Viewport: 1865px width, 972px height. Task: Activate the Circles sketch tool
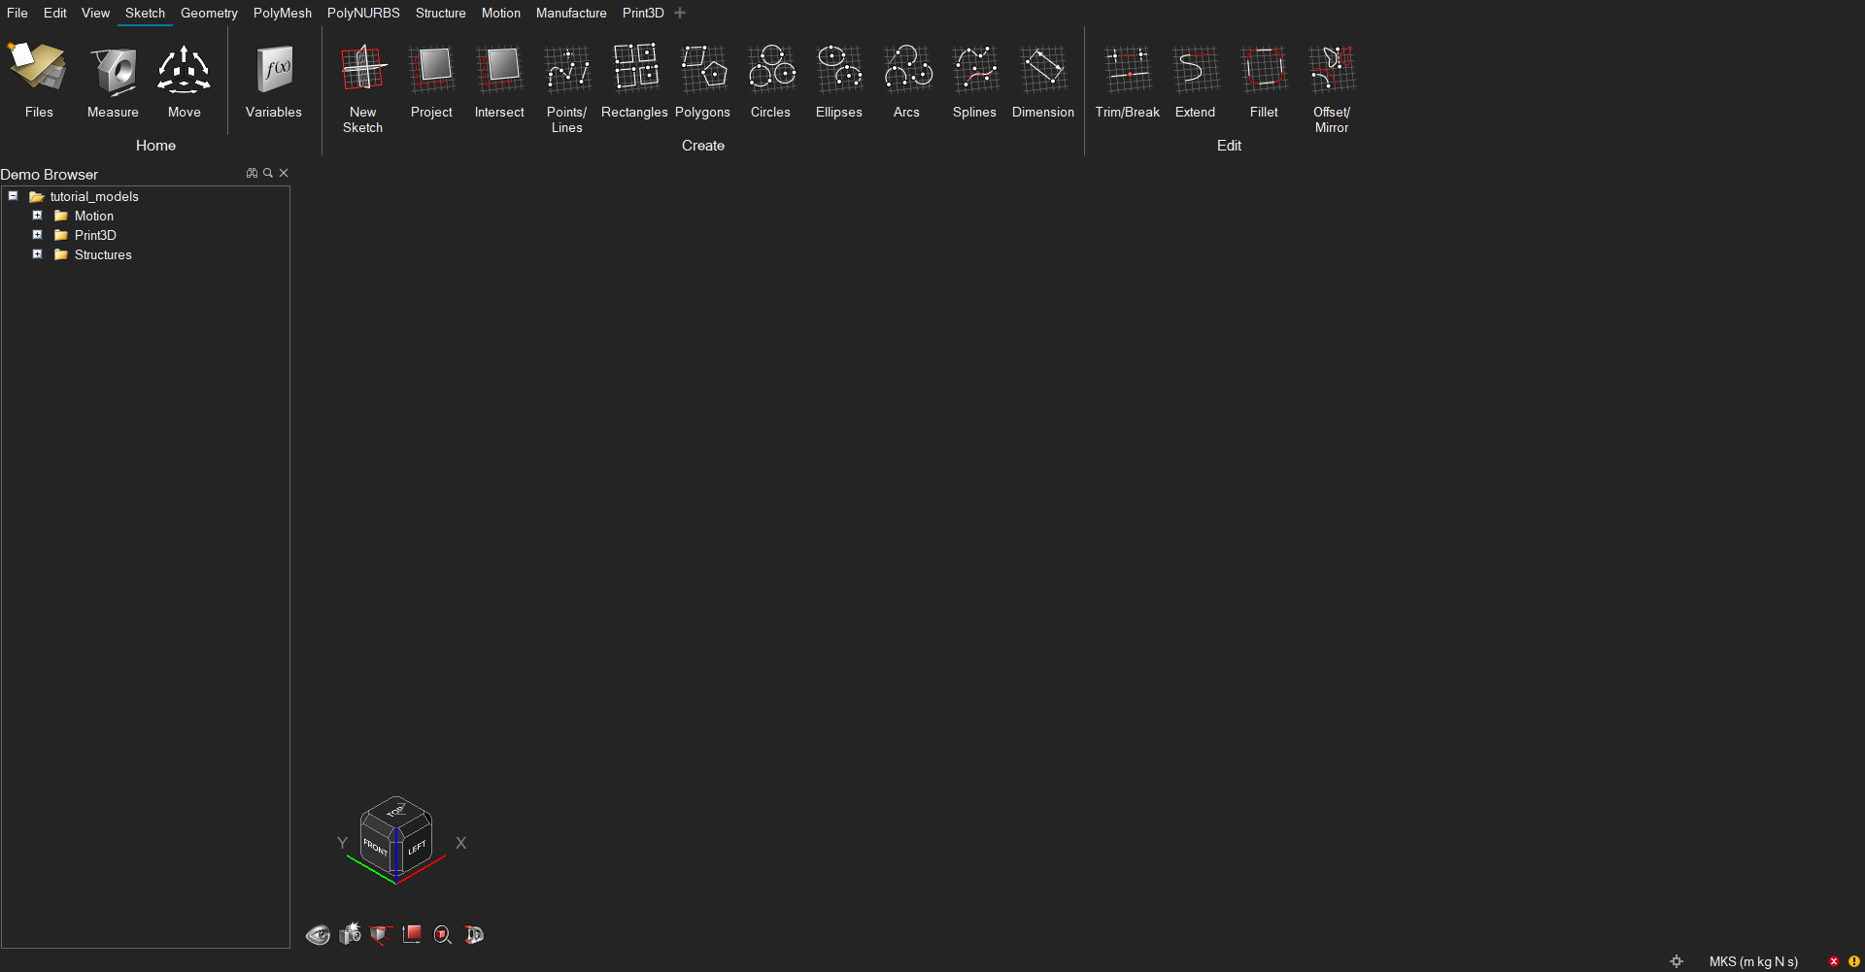click(x=769, y=78)
